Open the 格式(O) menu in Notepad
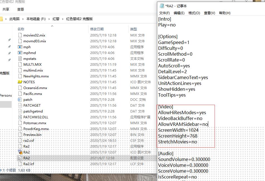This screenshot has width=265, height=181. [x=194, y=13]
